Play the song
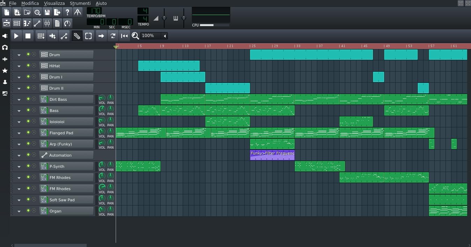 click(16, 36)
